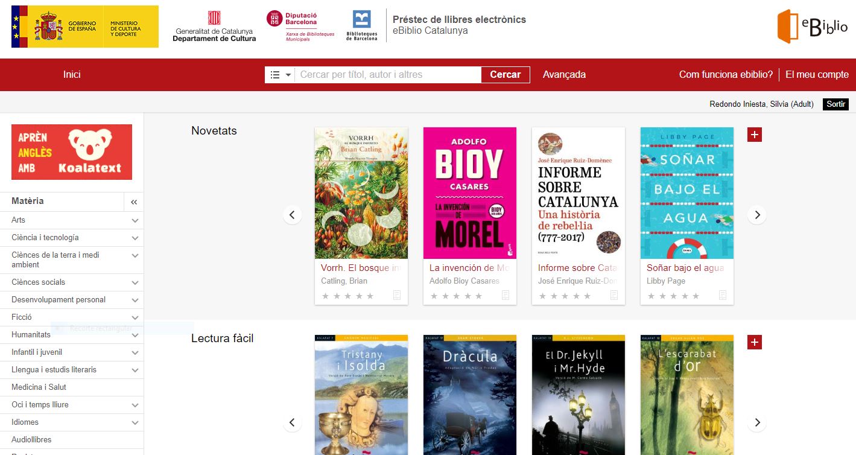The image size is (856, 455).
Task: Collapse the Matèria sidebar panel
Action: (134, 202)
